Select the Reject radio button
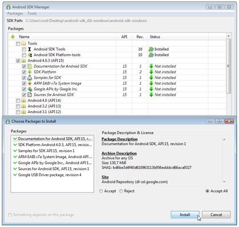Screen dimensions: 239x227 [121, 191]
